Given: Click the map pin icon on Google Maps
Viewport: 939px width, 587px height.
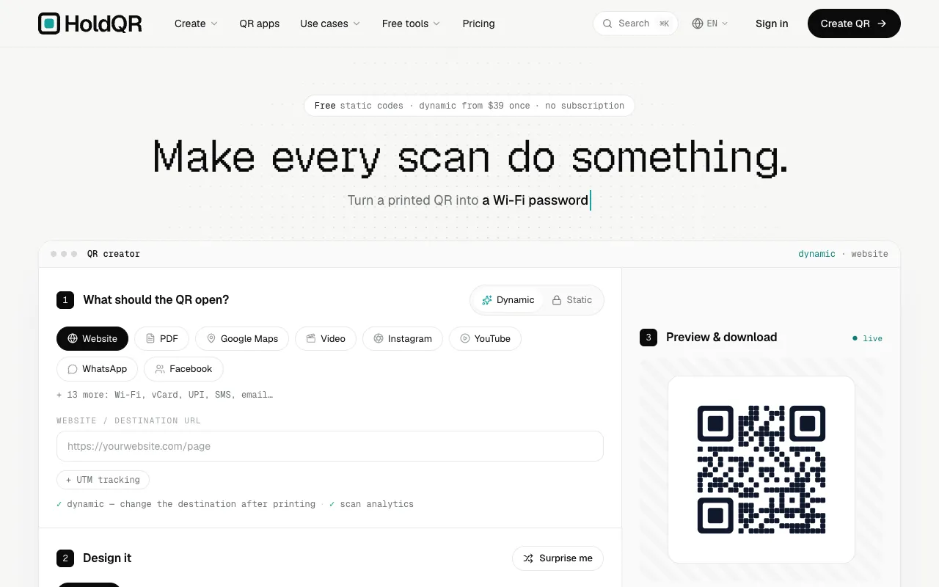Looking at the screenshot, I should pos(211,338).
